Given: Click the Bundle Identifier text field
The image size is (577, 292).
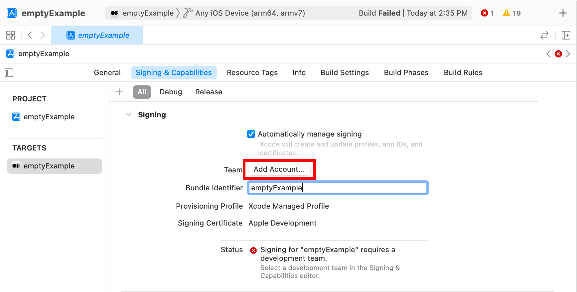Looking at the screenshot, I should click(x=338, y=188).
